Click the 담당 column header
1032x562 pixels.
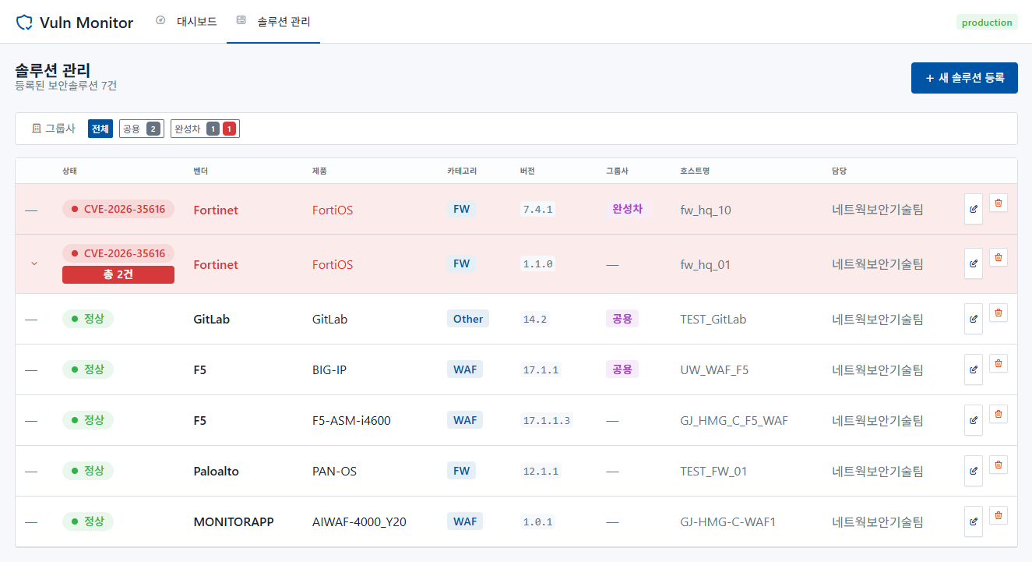coord(839,171)
